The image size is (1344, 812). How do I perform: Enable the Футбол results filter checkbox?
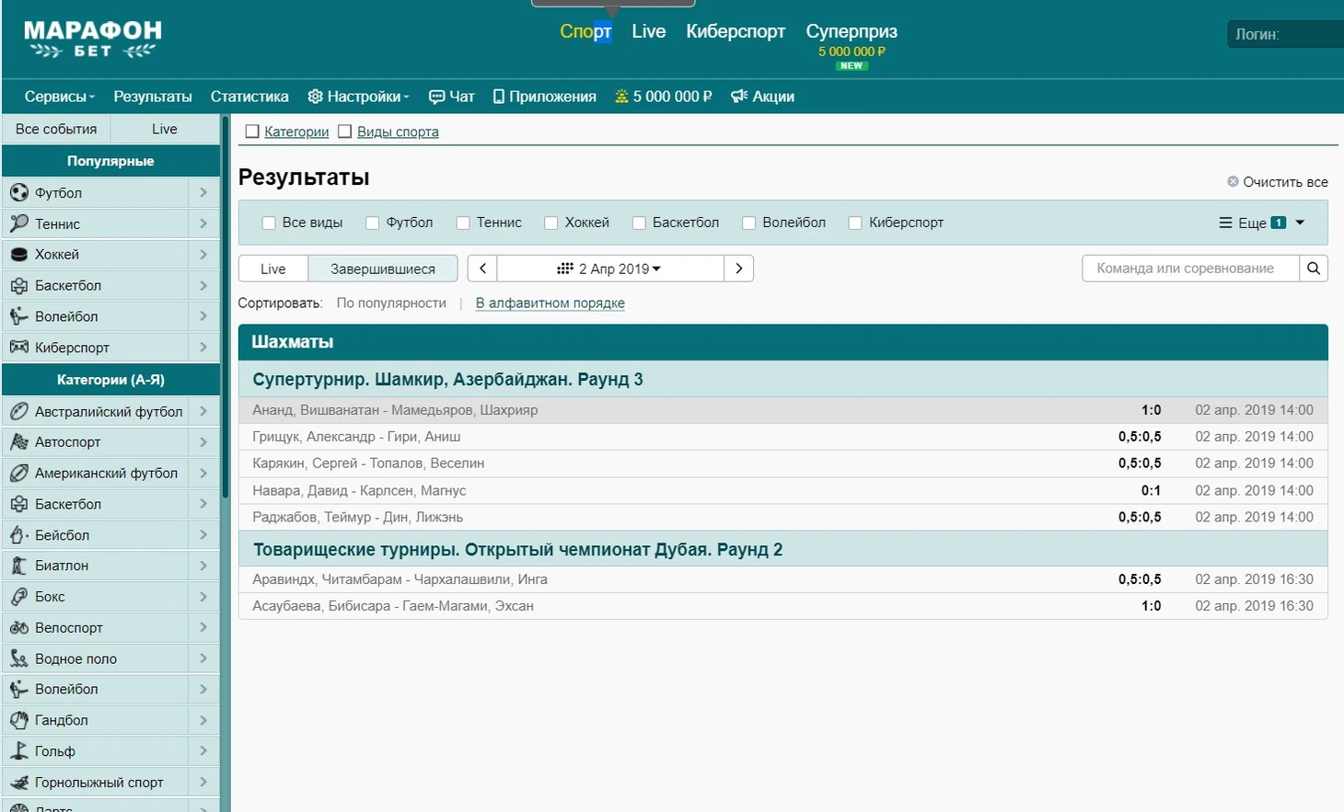coord(373,223)
